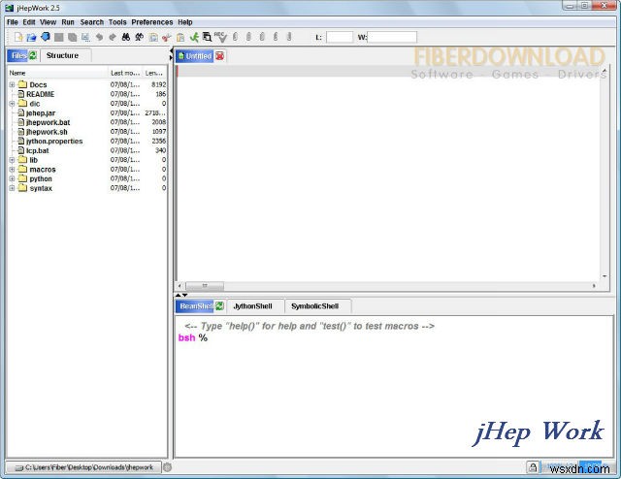Open the File menu
Screen dimensions: 621x479
click(x=13, y=22)
